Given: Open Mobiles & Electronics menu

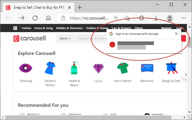Looking at the screenshot, I should pos(69,28).
